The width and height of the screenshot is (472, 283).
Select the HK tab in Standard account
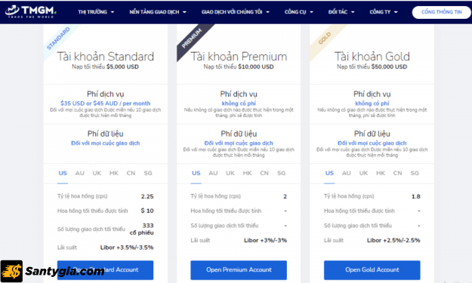[x=114, y=174]
